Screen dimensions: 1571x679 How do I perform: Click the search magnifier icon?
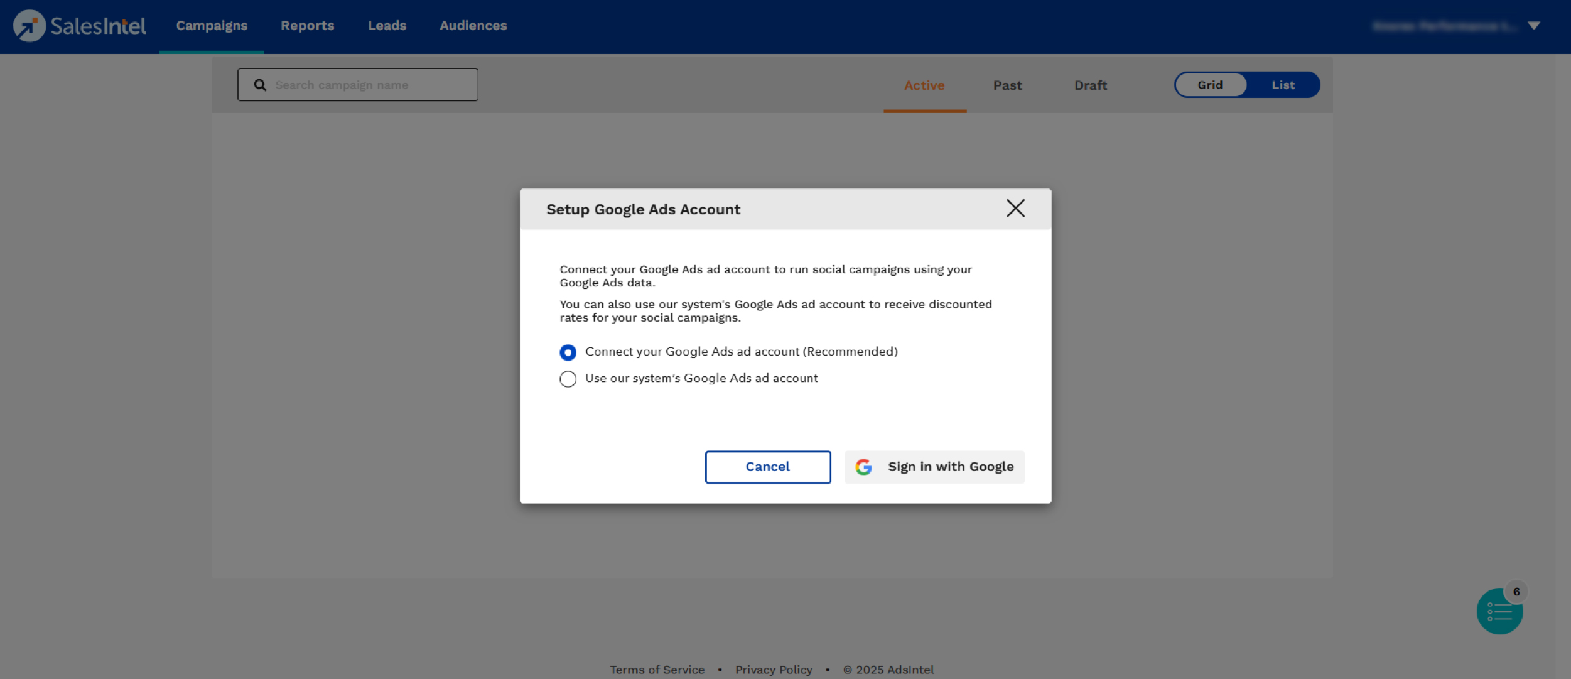[260, 85]
